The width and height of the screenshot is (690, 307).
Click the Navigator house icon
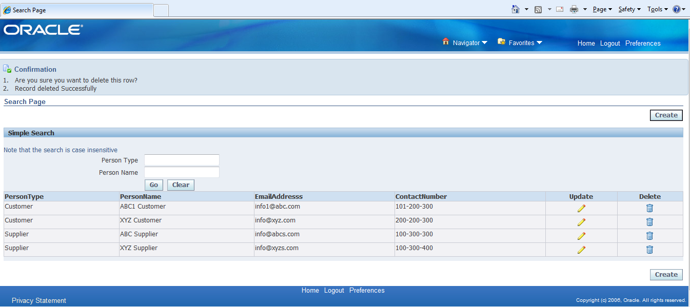tap(445, 43)
